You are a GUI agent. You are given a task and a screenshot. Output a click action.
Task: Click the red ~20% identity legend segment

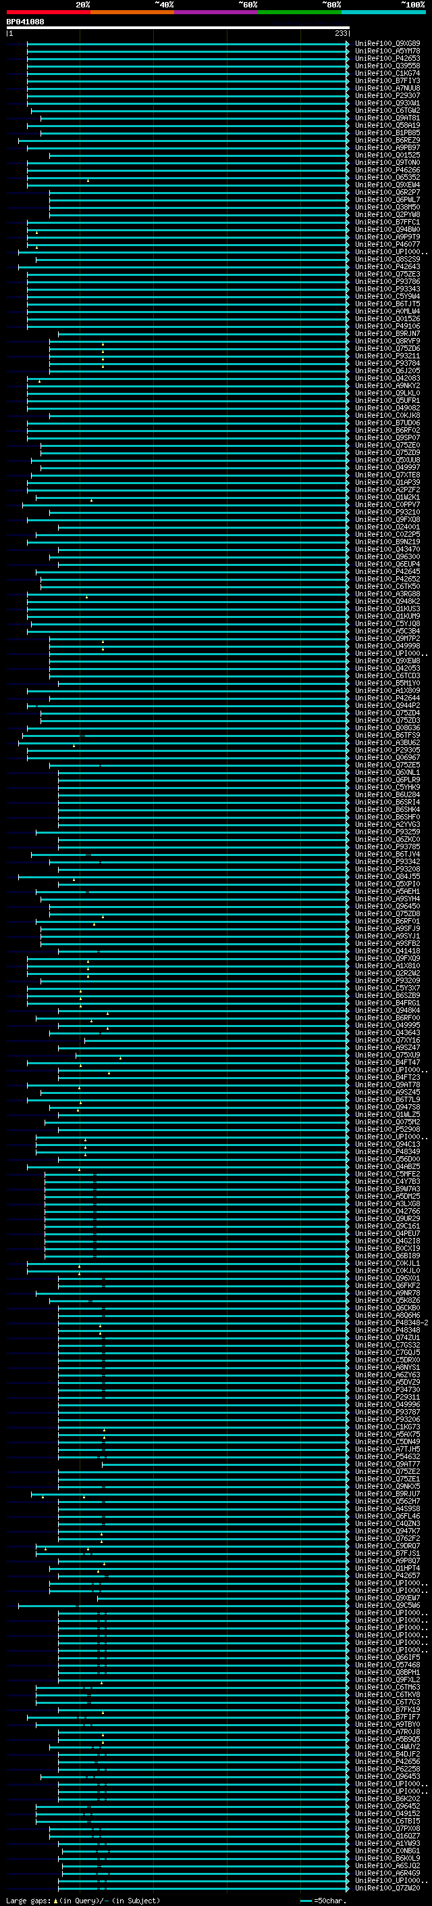[48, 13]
